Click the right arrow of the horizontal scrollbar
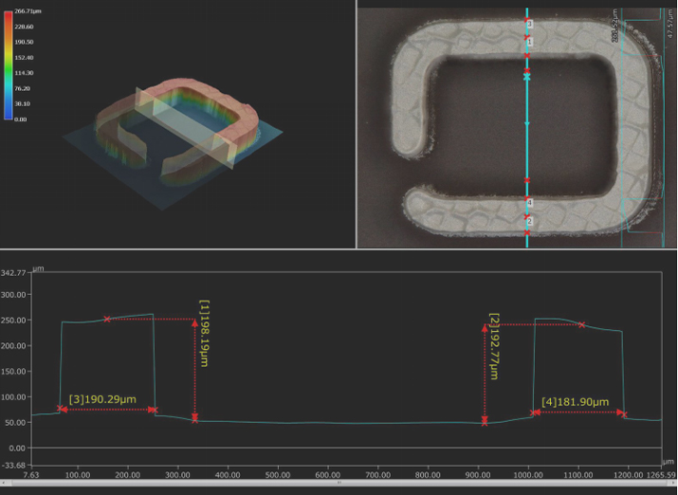678x495 pixels. coord(672,482)
